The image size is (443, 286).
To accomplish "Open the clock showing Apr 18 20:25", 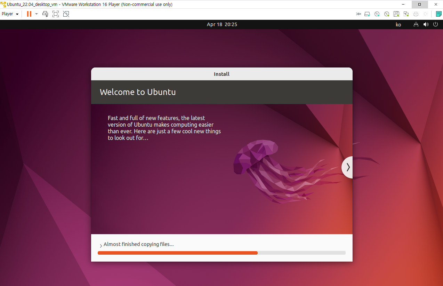I will [222, 24].
